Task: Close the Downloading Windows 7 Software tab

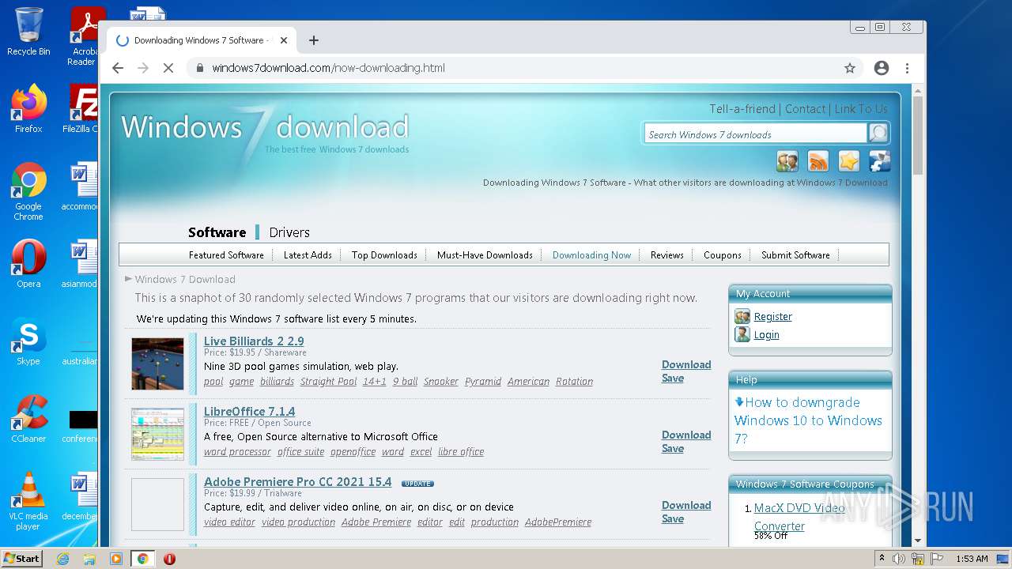Action: pos(284,40)
